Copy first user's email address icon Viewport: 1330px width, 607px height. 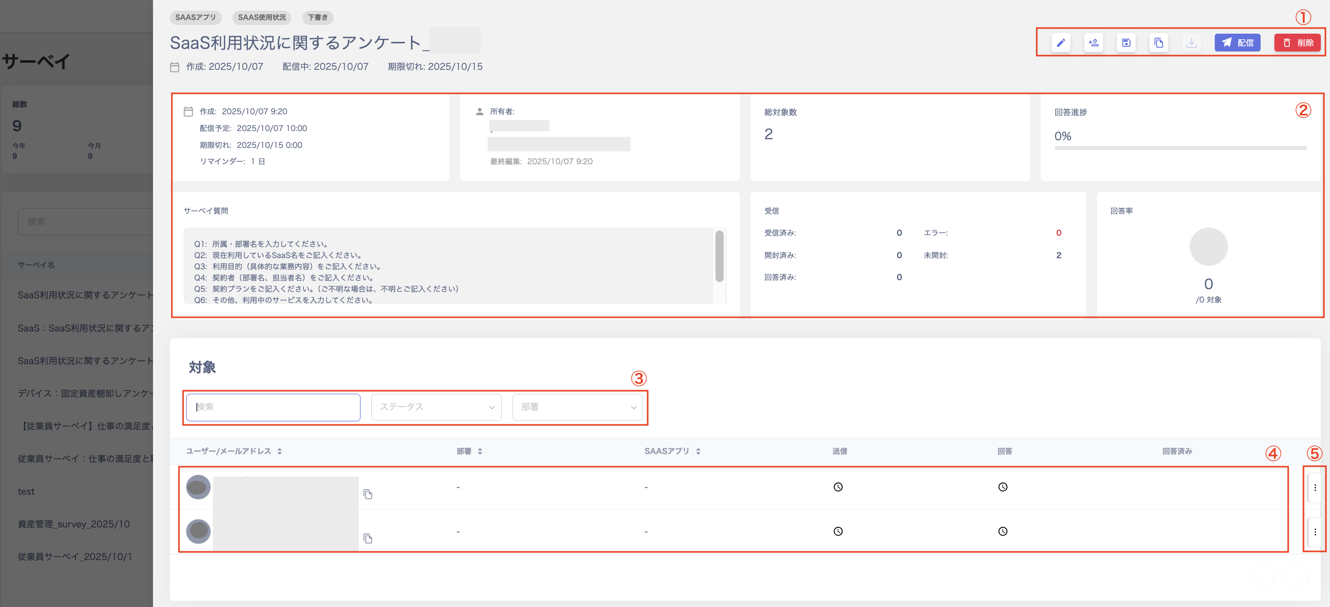tap(368, 494)
